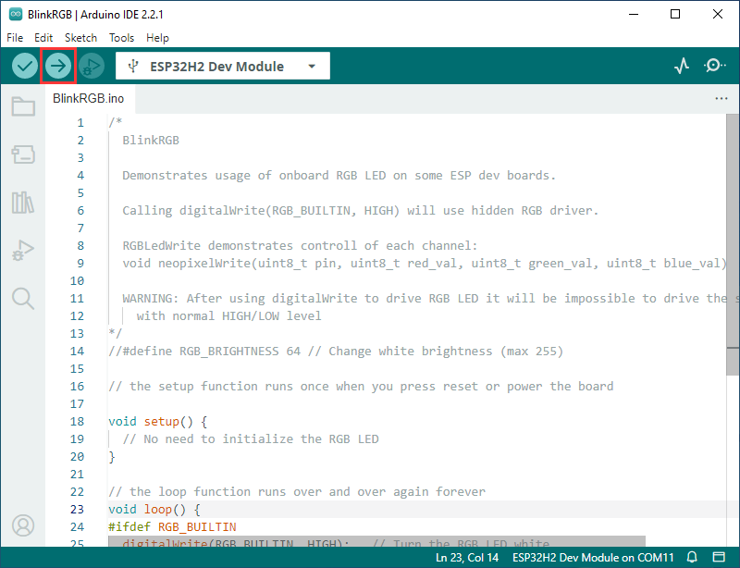Click the 'void setup() {' code line

pos(157,422)
